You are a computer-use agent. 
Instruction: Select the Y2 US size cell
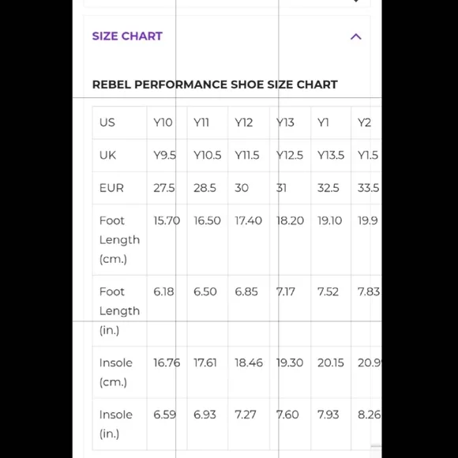(x=366, y=122)
